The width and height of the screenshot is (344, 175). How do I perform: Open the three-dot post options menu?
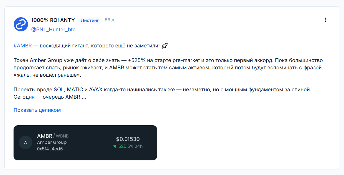(x=325, y=20)
